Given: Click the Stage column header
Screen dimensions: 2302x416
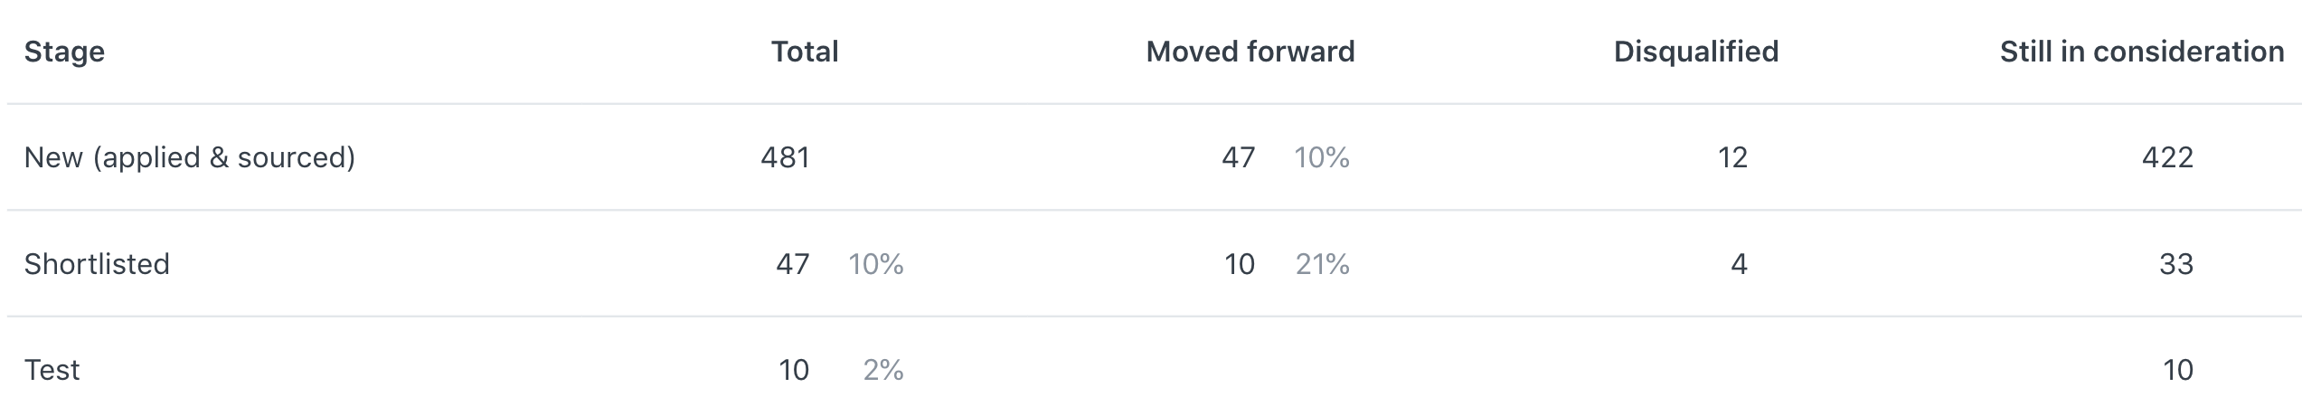Looking at the screenshot, I should click(64, 52).
